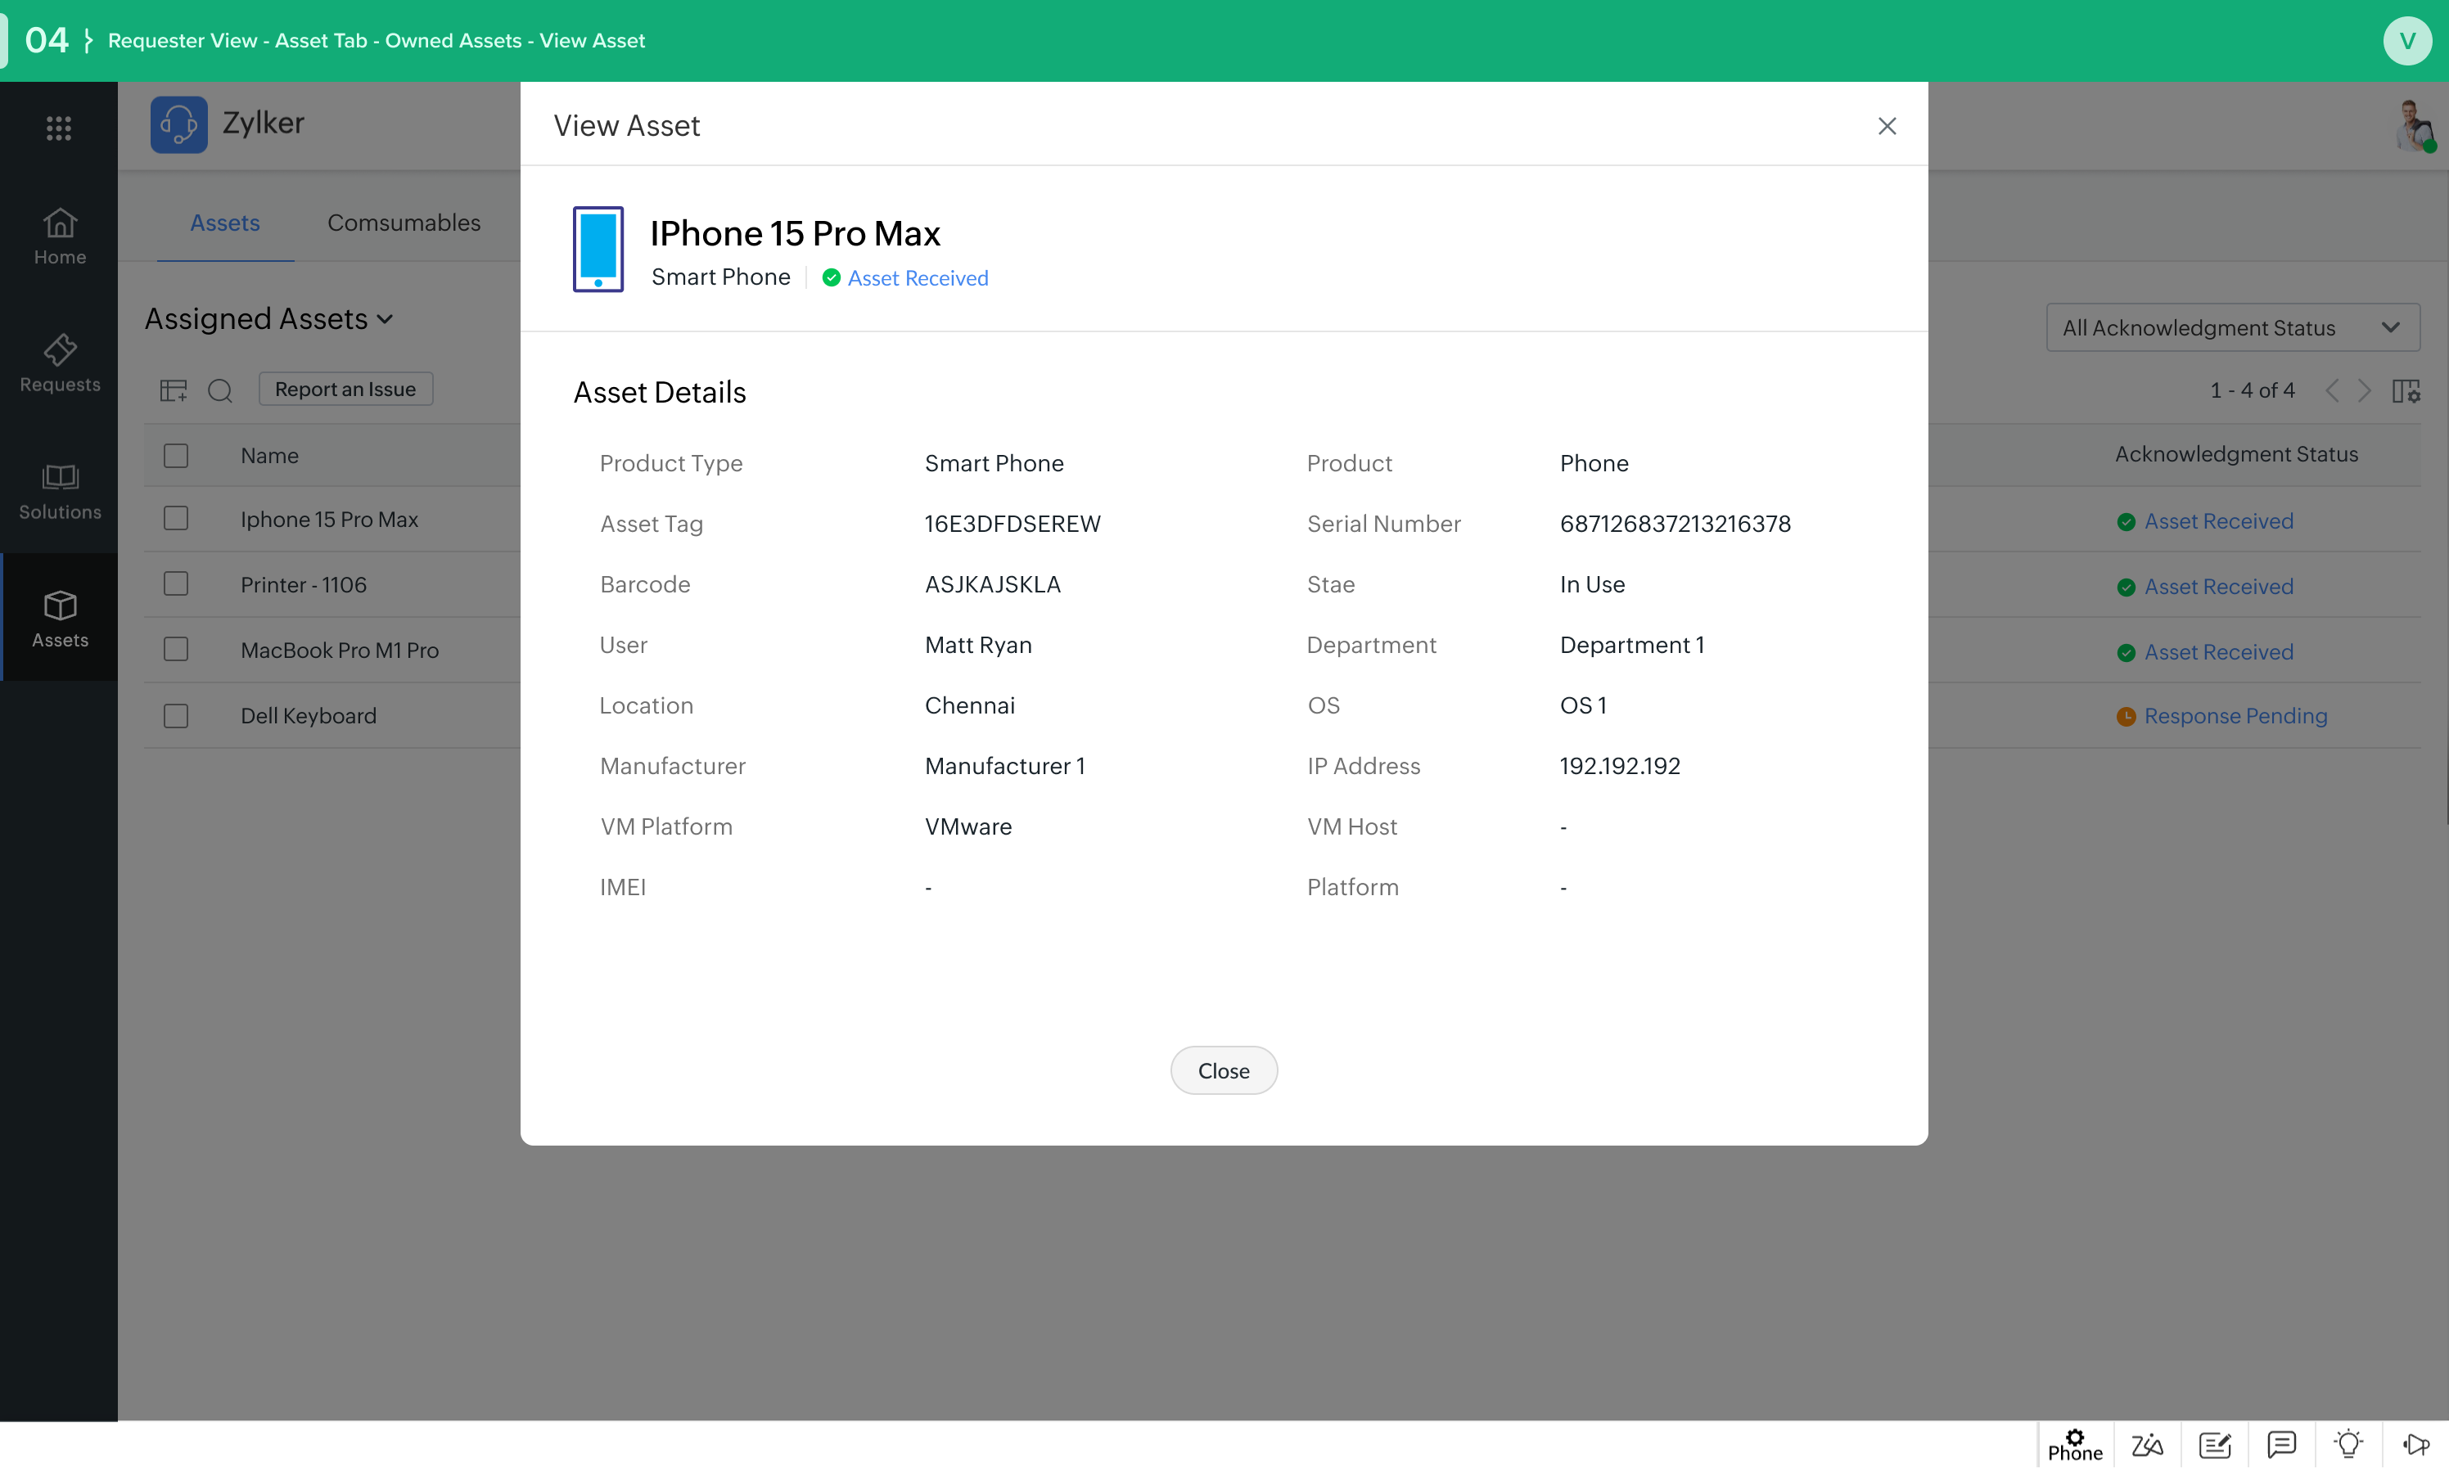The image size is (2449, 1468).
Task: Click Asset Received link in Iphone row
Action: (x=2218, y=520)
